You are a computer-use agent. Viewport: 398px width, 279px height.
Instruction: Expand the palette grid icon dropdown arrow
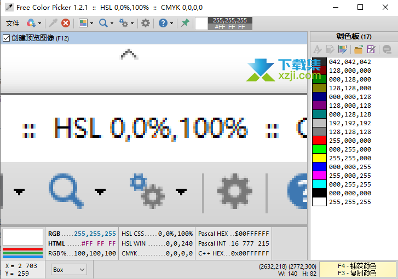(91, 24)
